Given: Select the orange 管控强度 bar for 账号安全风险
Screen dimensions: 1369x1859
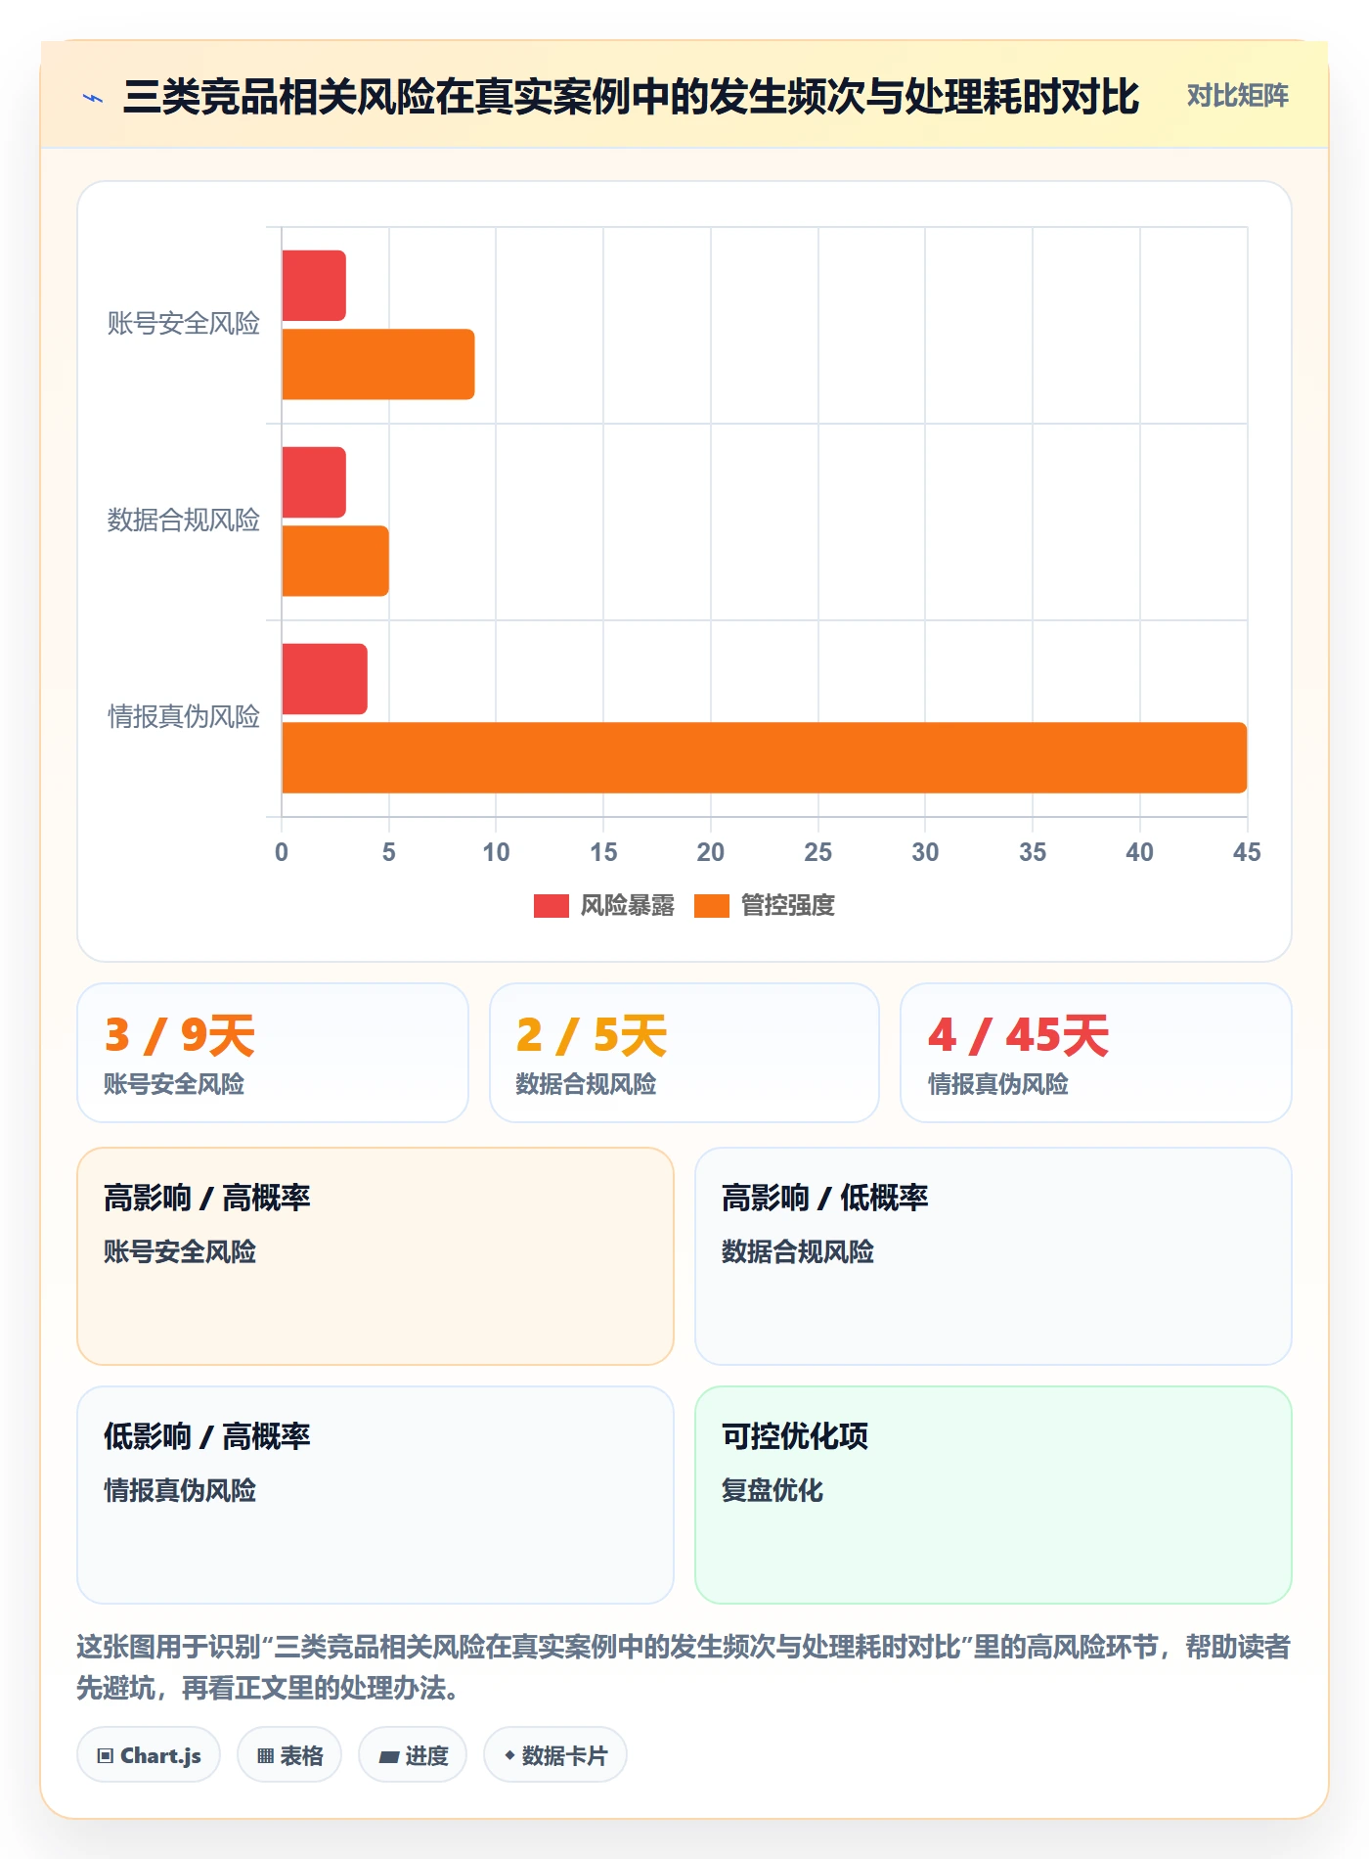Looking at the screenshot, I should click(x=378, y=364).
